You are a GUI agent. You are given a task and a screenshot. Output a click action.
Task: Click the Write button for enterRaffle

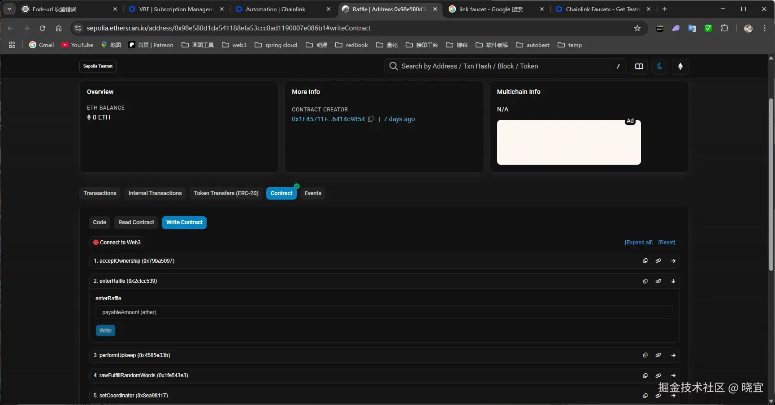pyautogui.click(x=106, y=331)
